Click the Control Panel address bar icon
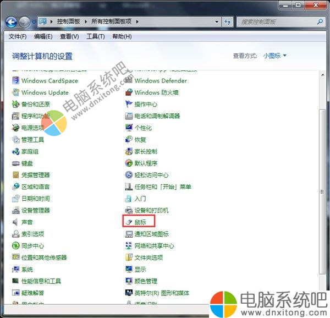This screenshot has height=318, width=330. pos(43,21)
